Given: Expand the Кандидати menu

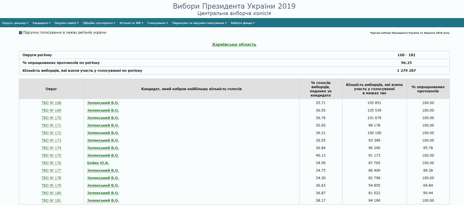Looking at the screenshot, I should 41,23.
